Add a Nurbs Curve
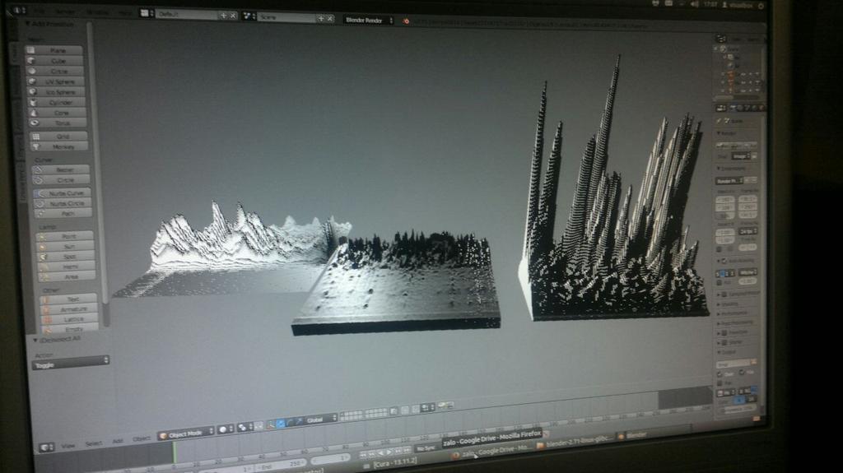Viewport: 843px width, 473px height. (63, 193)
